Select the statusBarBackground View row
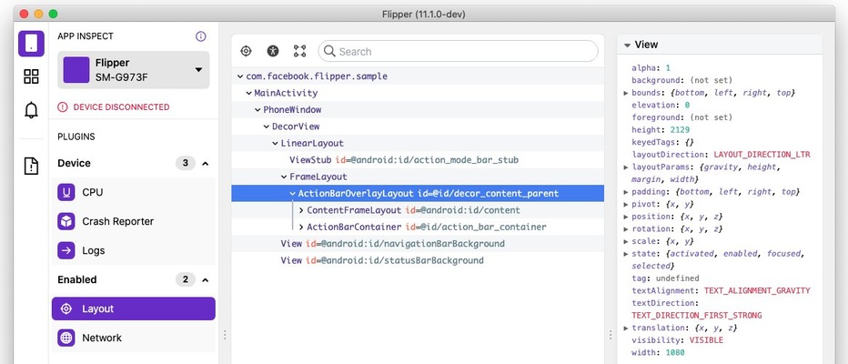 tap(418, 260)
